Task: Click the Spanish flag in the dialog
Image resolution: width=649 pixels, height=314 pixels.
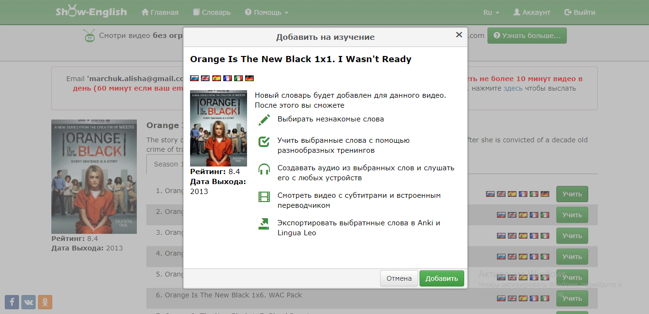Action: click(216, 78)
